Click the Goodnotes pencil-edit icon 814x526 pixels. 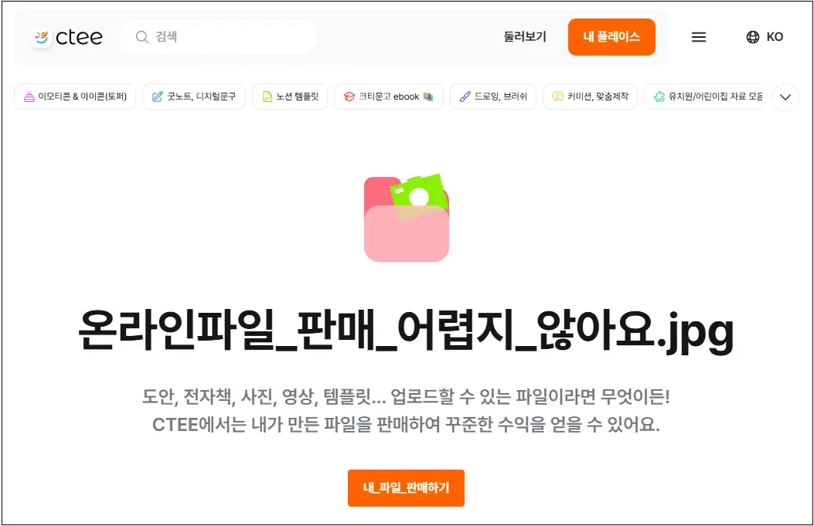[x=157, y=97]
